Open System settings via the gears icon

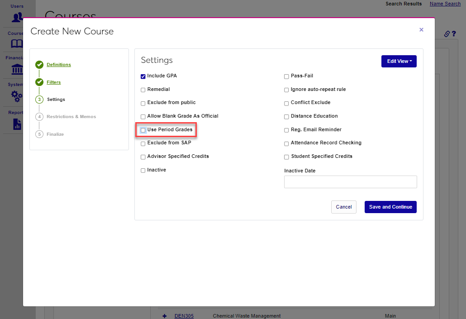(15, 96)
